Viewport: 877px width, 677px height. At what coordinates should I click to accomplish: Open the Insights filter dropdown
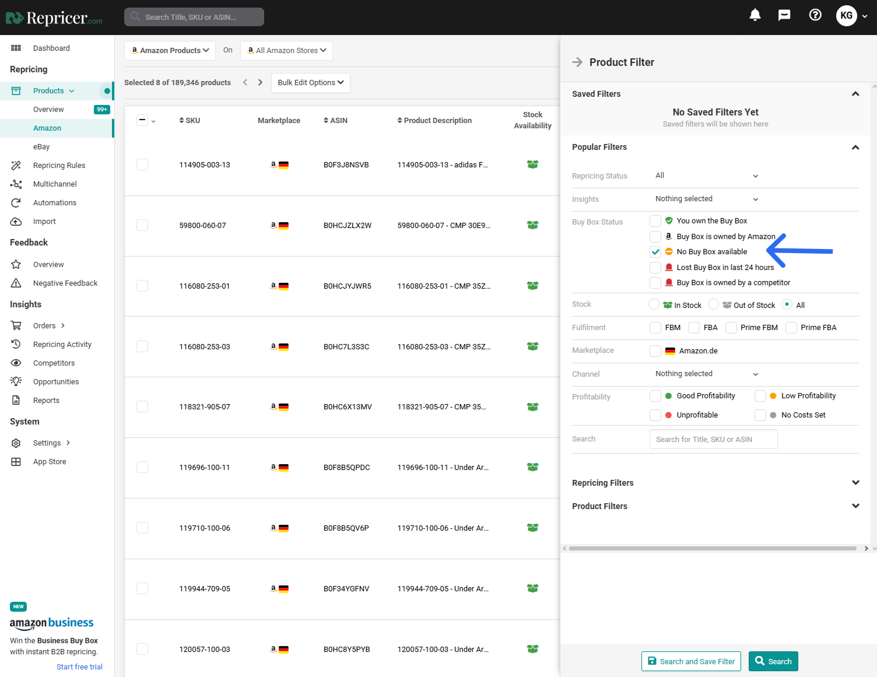pyautogui.click(x=707, y=199)
